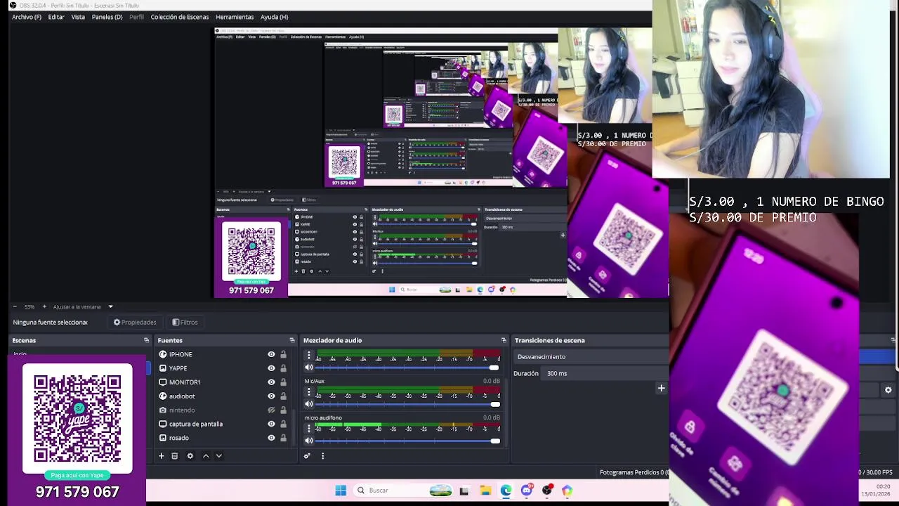This screenshot has height=506, width=899.
Task: Mute the micro audifono speaker icon
Action: coord(308,441)
